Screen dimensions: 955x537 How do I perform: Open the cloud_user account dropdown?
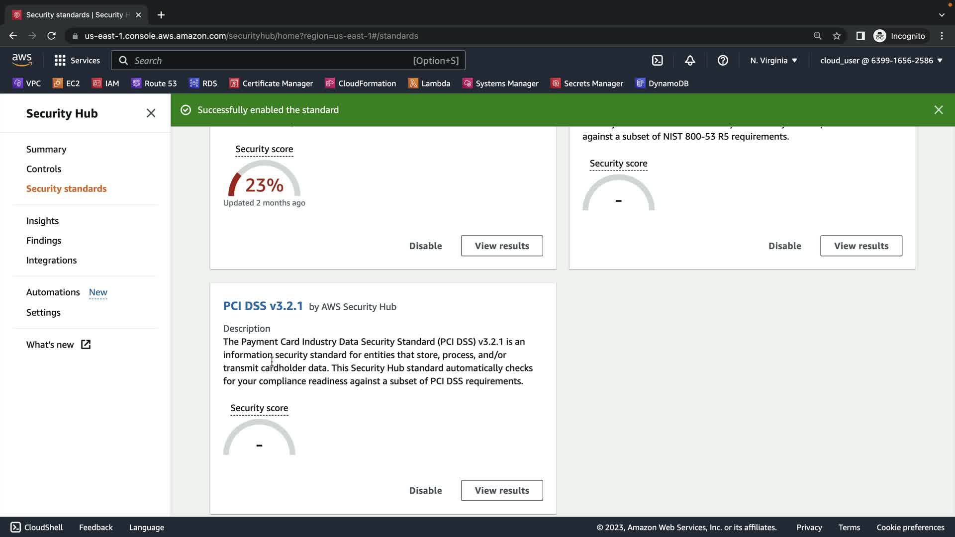click(x=881, y=60)
